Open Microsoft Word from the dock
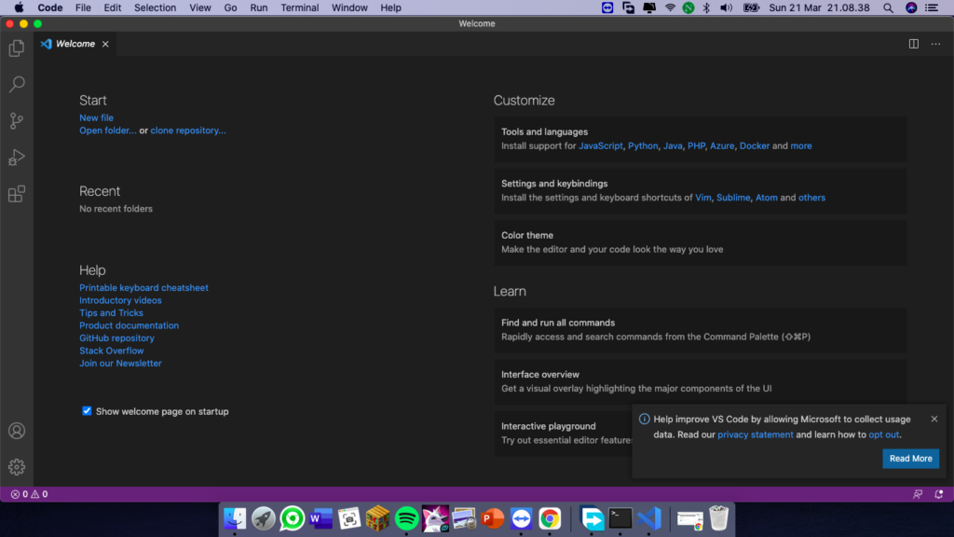This screenshot has width=954, height=537. 320,518
